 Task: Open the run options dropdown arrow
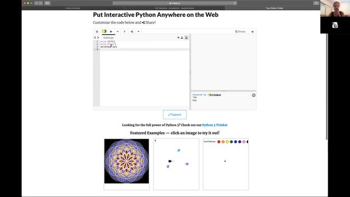[x=118, y=32]
